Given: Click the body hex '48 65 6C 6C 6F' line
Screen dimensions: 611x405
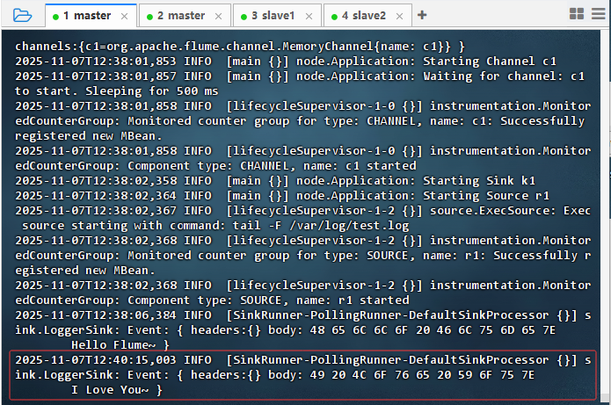Looking at the screenshot, I should click(285, 330).
